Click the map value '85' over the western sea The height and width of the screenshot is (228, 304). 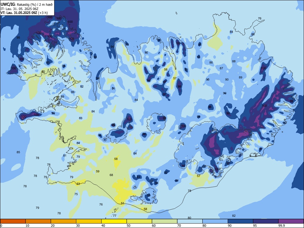(18, 152)
